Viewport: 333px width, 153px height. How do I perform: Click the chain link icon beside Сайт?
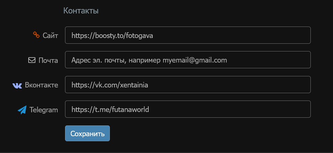[36, 35]
